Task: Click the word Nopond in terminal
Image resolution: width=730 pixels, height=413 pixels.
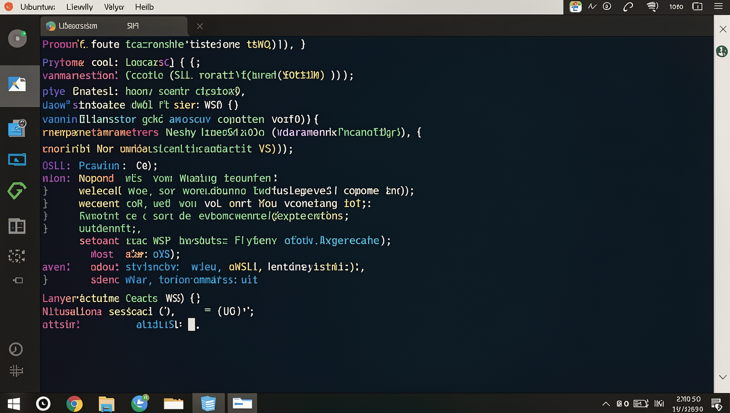Action: pyautogui.click(x=96, y=178)
